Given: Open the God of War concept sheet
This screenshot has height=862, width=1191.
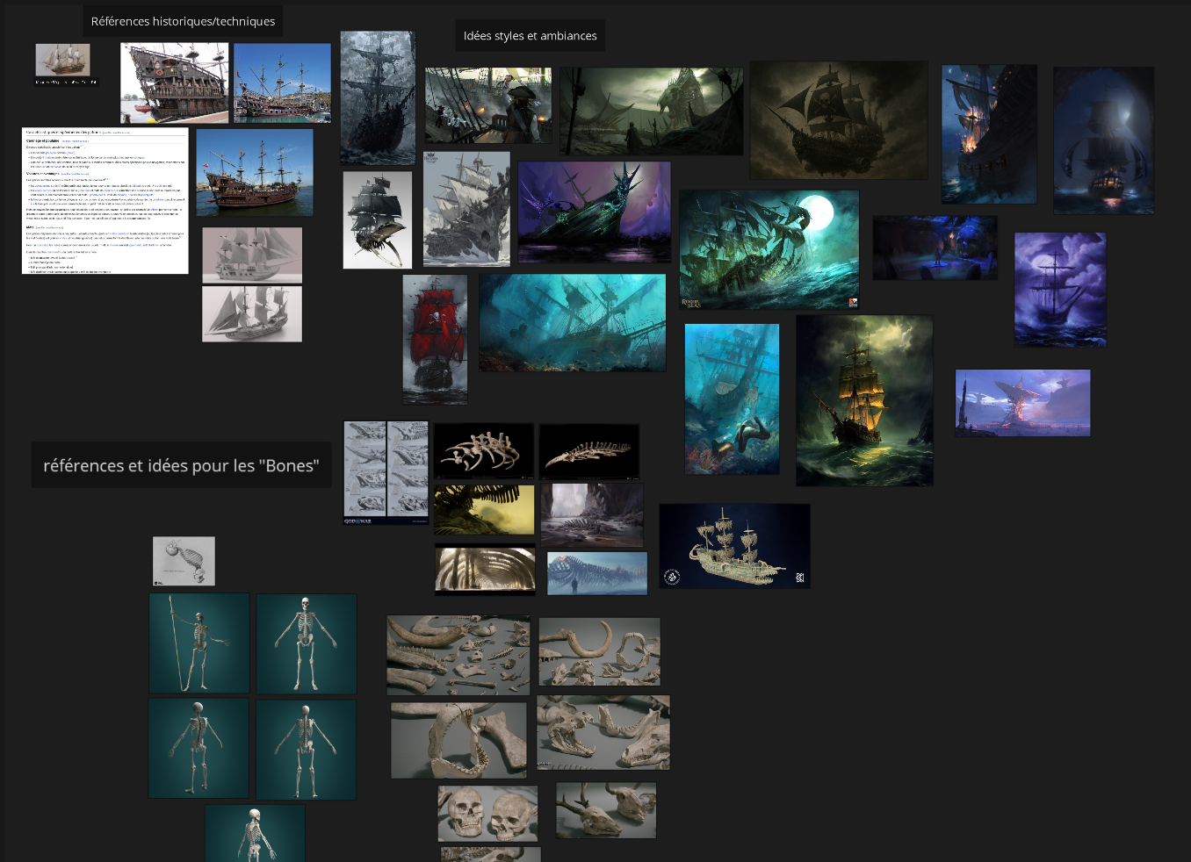Looking at the screenshot, I should coord(386,472).
